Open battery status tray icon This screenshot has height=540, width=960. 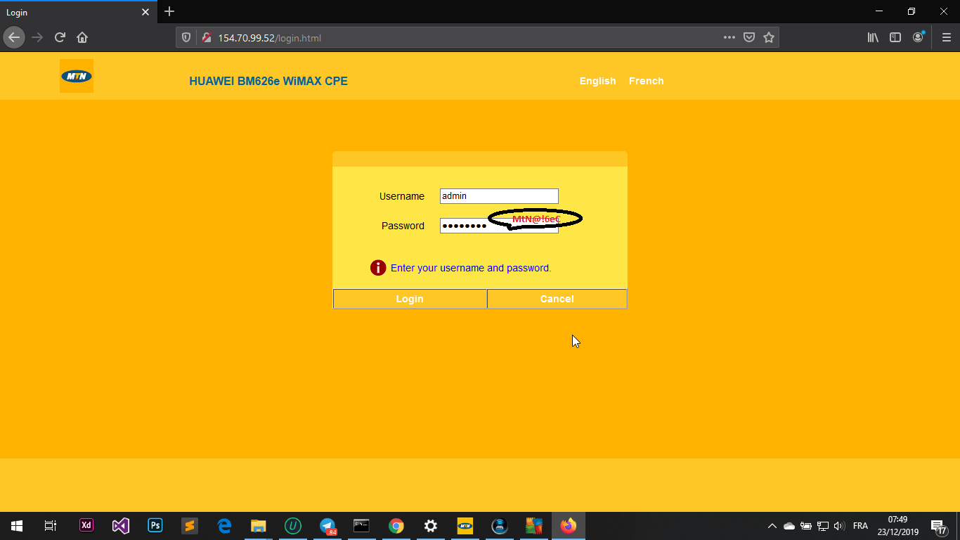[x=806, y=526]
